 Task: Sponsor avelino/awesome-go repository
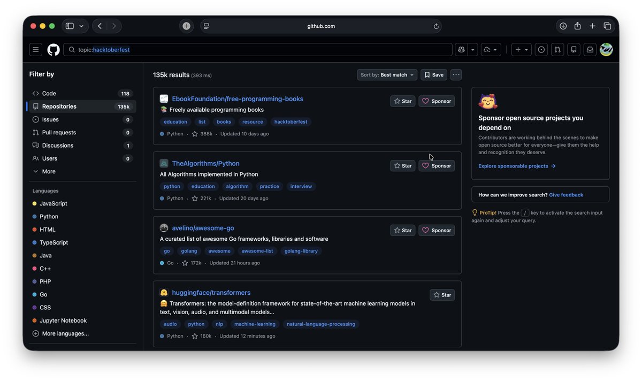click(x=437, y=231)
